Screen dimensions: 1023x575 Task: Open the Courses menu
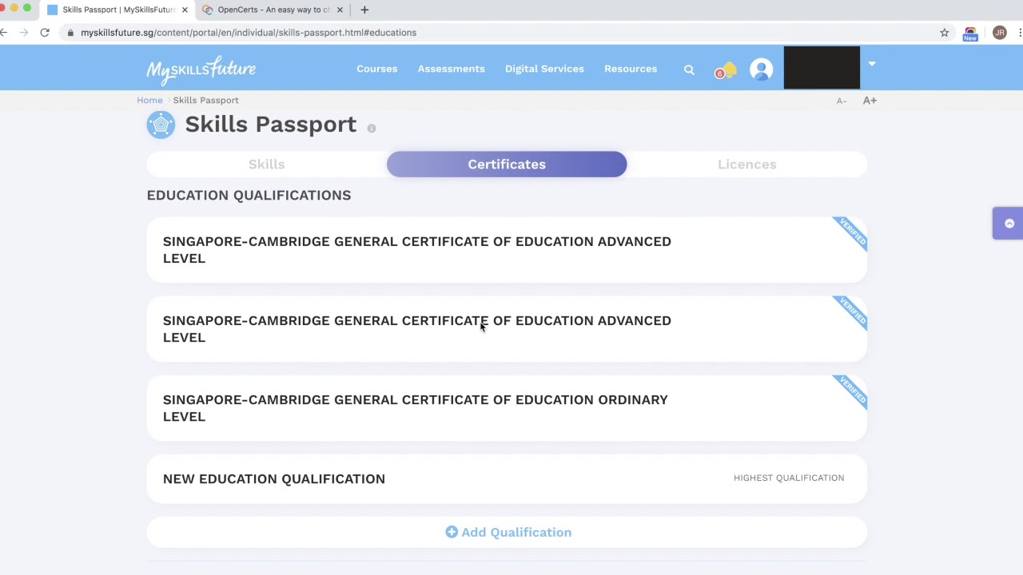coord(376,69)
